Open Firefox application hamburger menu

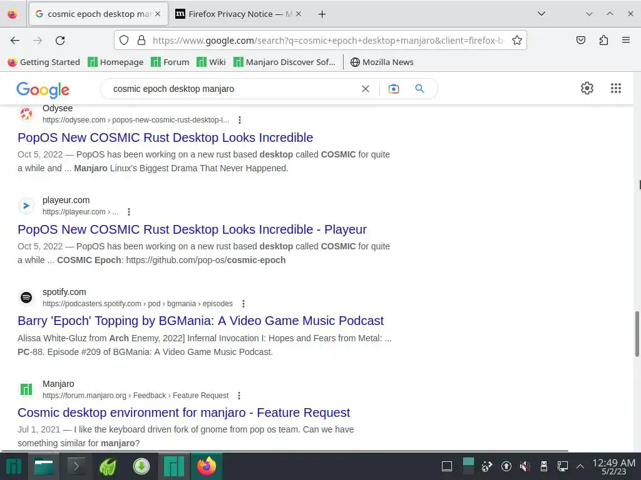626,40
